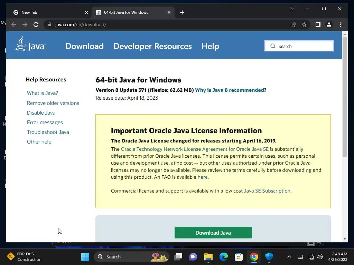The height and width of the screenshot is (265, 354).
Task: Click the browser back arrow
Action: coord(14,24)
